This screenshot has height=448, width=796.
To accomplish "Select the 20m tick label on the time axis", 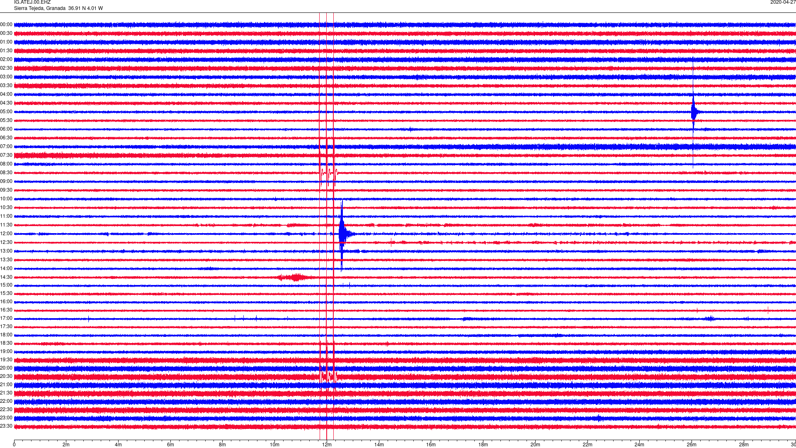I will pyautogui.click(x=535, y=445).
